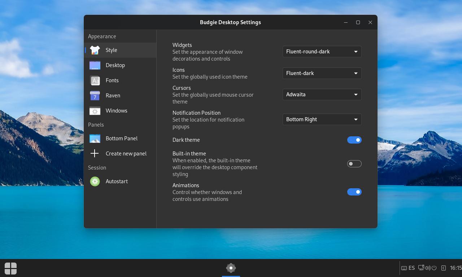Open the volume tray icon
Screen dimensions: 462x277
click(x=428, y=268)
